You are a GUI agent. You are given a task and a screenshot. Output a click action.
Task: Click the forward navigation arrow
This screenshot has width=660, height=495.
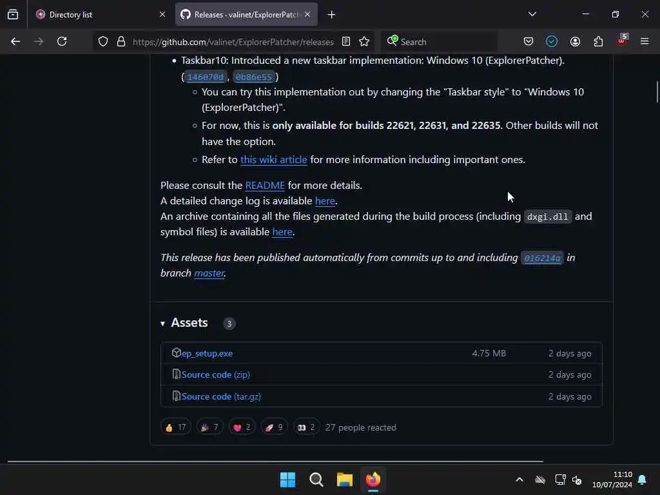[38, 41]
